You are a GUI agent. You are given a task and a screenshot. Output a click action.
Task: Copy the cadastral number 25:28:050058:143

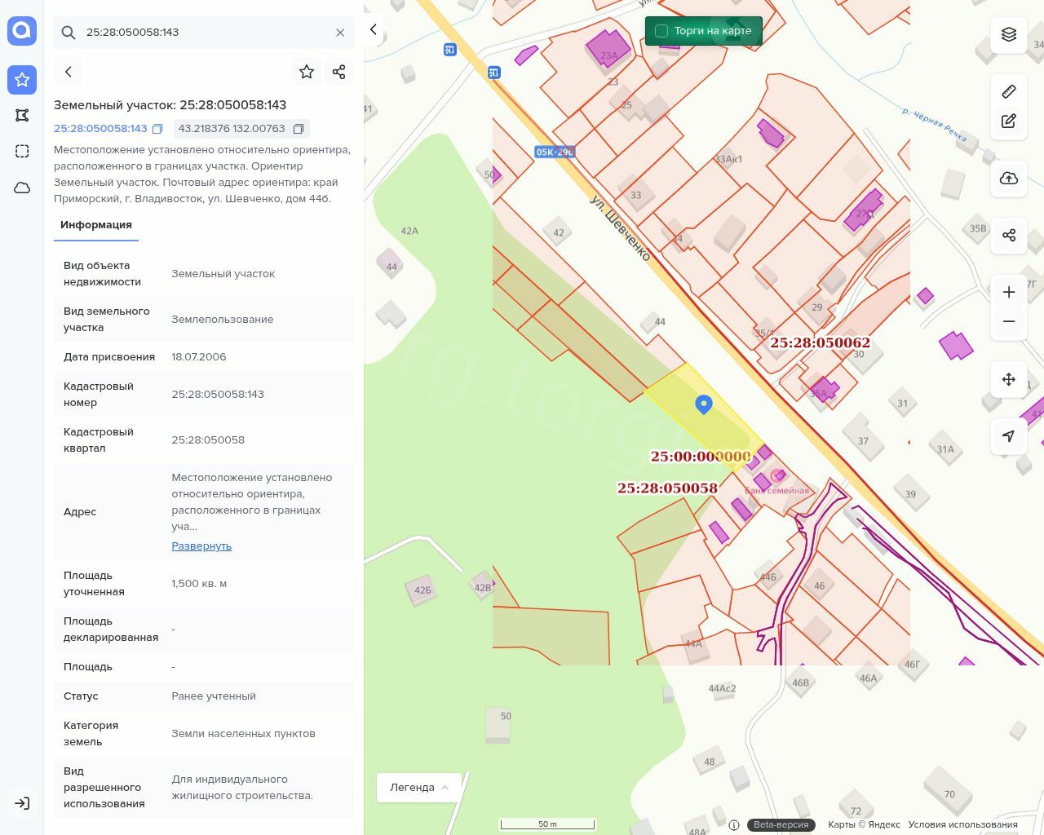click(x=158, y=129)
